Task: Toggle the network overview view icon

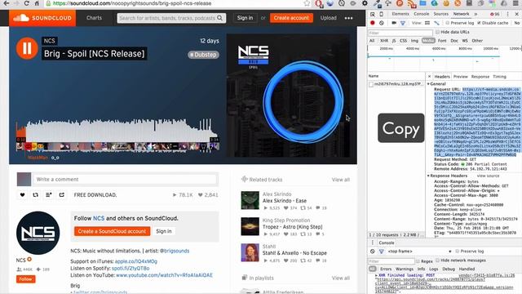Action: click(x=436, y=23)
